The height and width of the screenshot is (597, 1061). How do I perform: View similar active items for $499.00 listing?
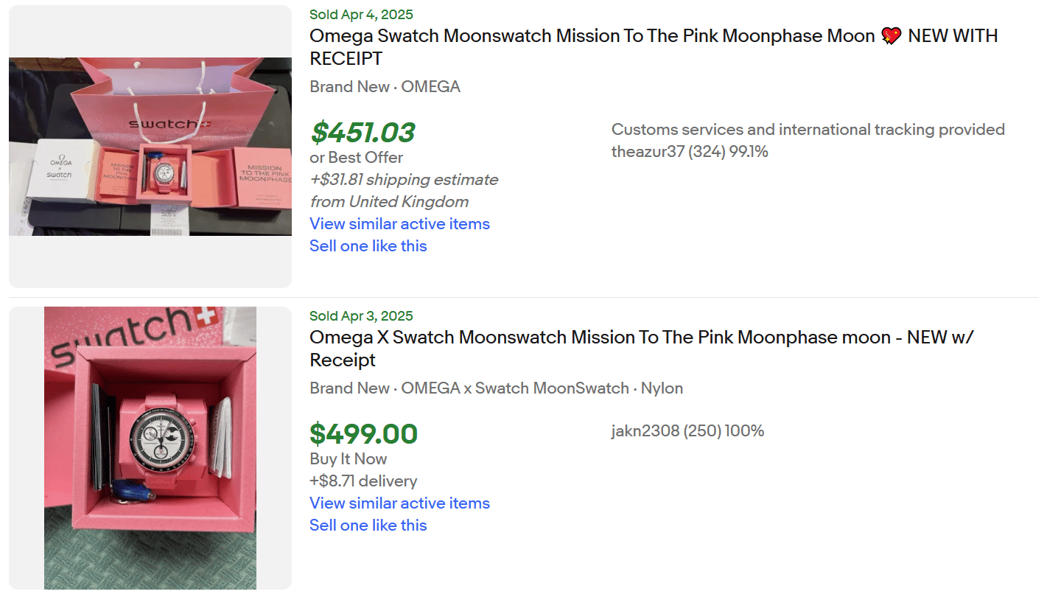pos(399,503)
